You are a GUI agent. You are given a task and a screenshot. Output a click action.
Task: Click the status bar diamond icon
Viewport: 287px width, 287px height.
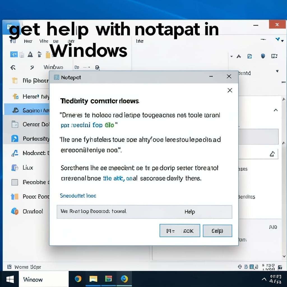[240, 267]
